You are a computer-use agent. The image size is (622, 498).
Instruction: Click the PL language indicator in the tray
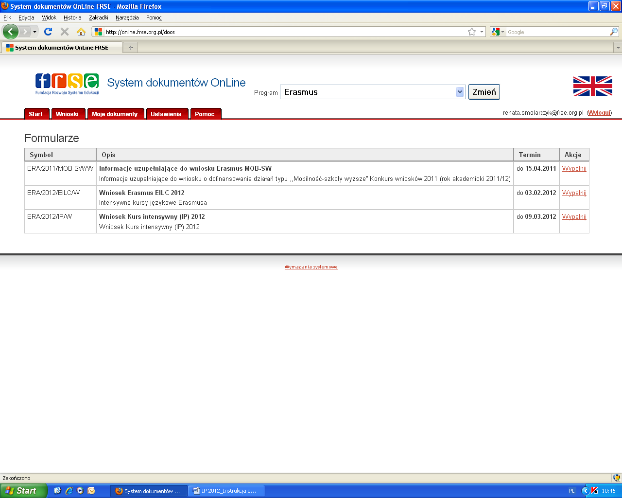pyautogui.click(x=571, y=491)
